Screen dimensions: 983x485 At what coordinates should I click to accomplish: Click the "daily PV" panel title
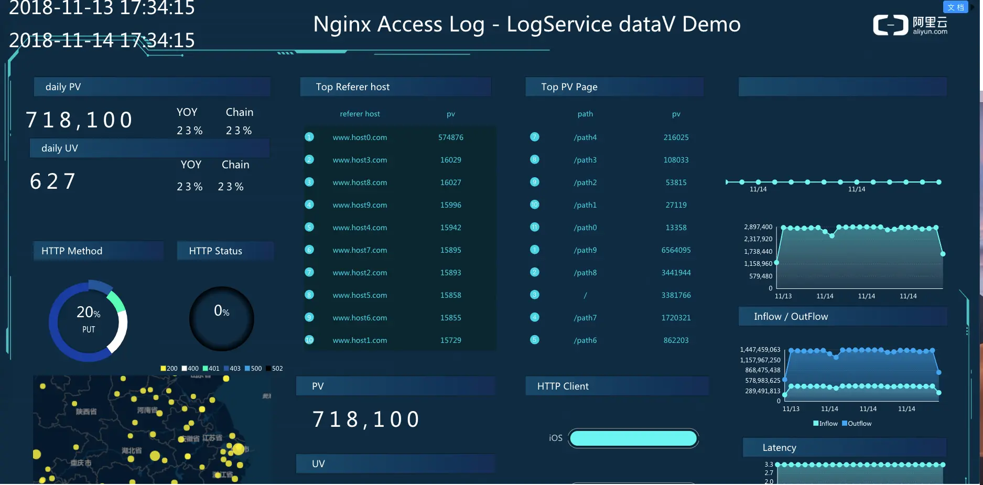(63, 87)
